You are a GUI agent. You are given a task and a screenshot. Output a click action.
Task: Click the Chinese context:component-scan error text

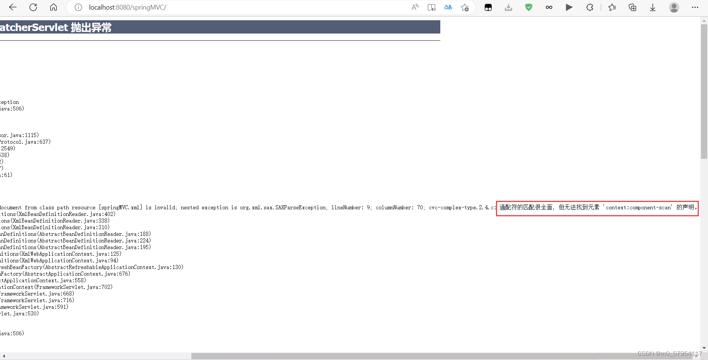(x=598, y=207)
